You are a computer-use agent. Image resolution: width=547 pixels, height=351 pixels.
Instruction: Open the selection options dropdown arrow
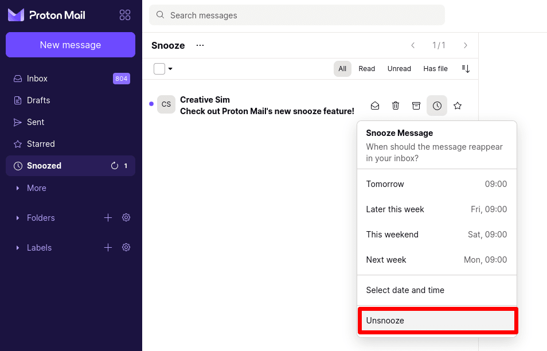pos(170,69)
